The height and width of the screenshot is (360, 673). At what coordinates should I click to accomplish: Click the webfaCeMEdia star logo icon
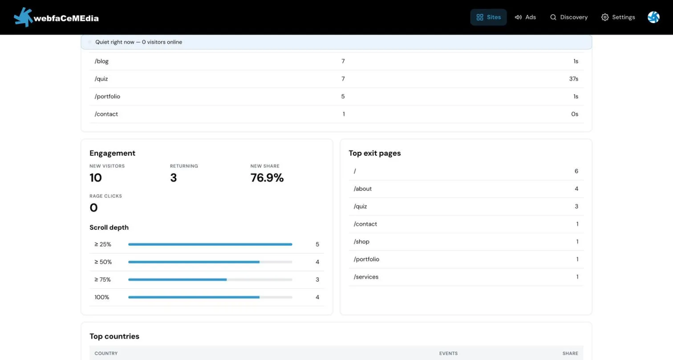24,17
